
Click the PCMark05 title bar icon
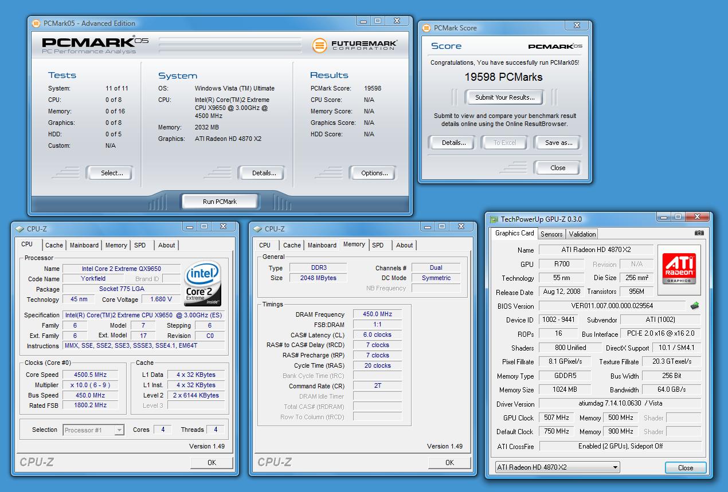click(36, 23)
